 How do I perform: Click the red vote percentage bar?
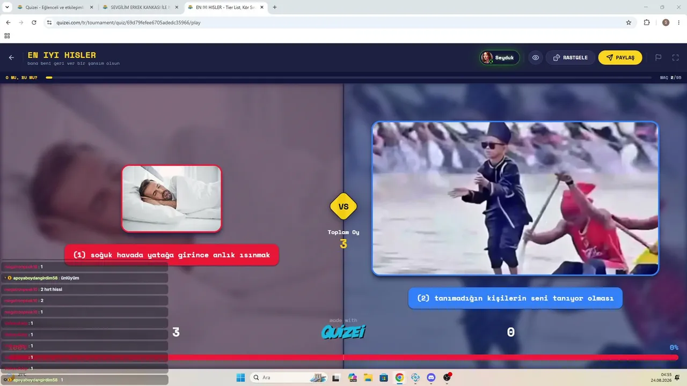[x=343, y=357]
